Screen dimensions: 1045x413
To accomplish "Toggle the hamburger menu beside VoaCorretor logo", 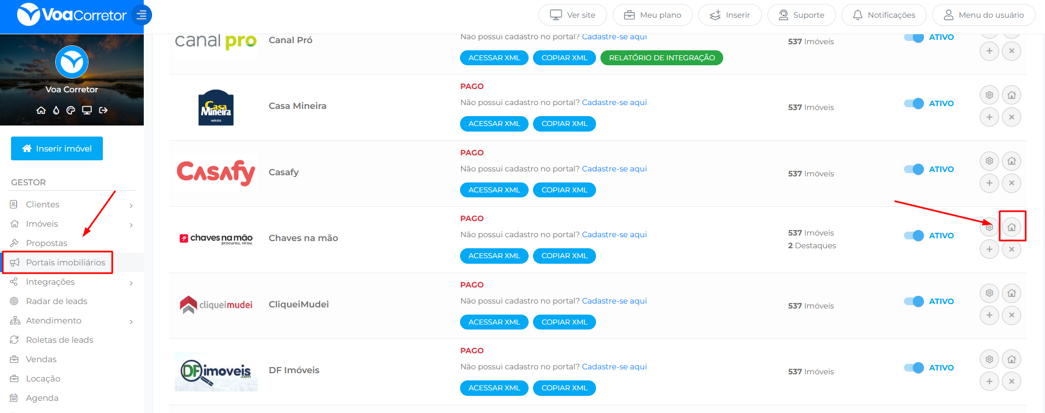I will 142,15.
